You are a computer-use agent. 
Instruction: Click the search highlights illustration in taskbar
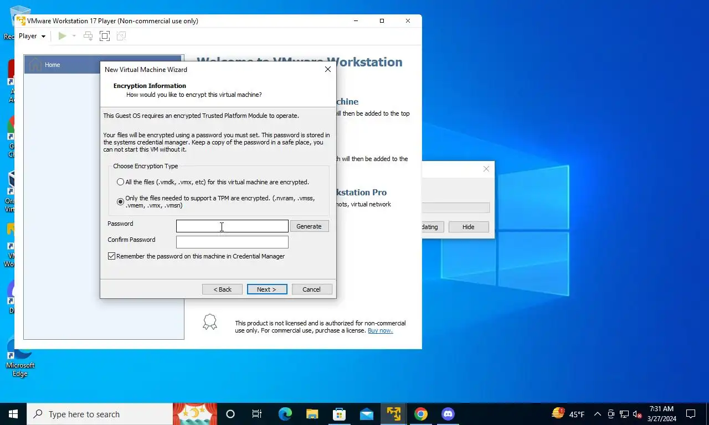point(195,414)
